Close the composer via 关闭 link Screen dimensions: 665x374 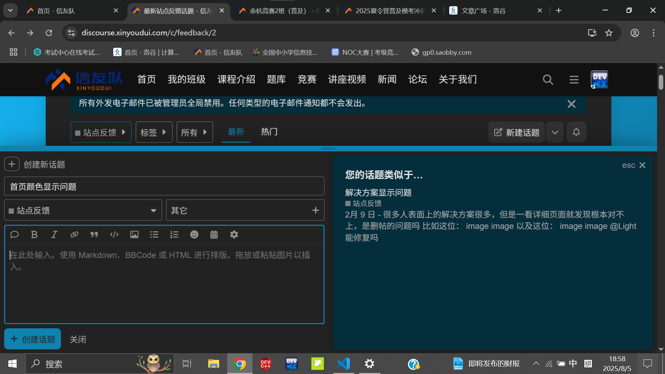[x=78, y=339]
